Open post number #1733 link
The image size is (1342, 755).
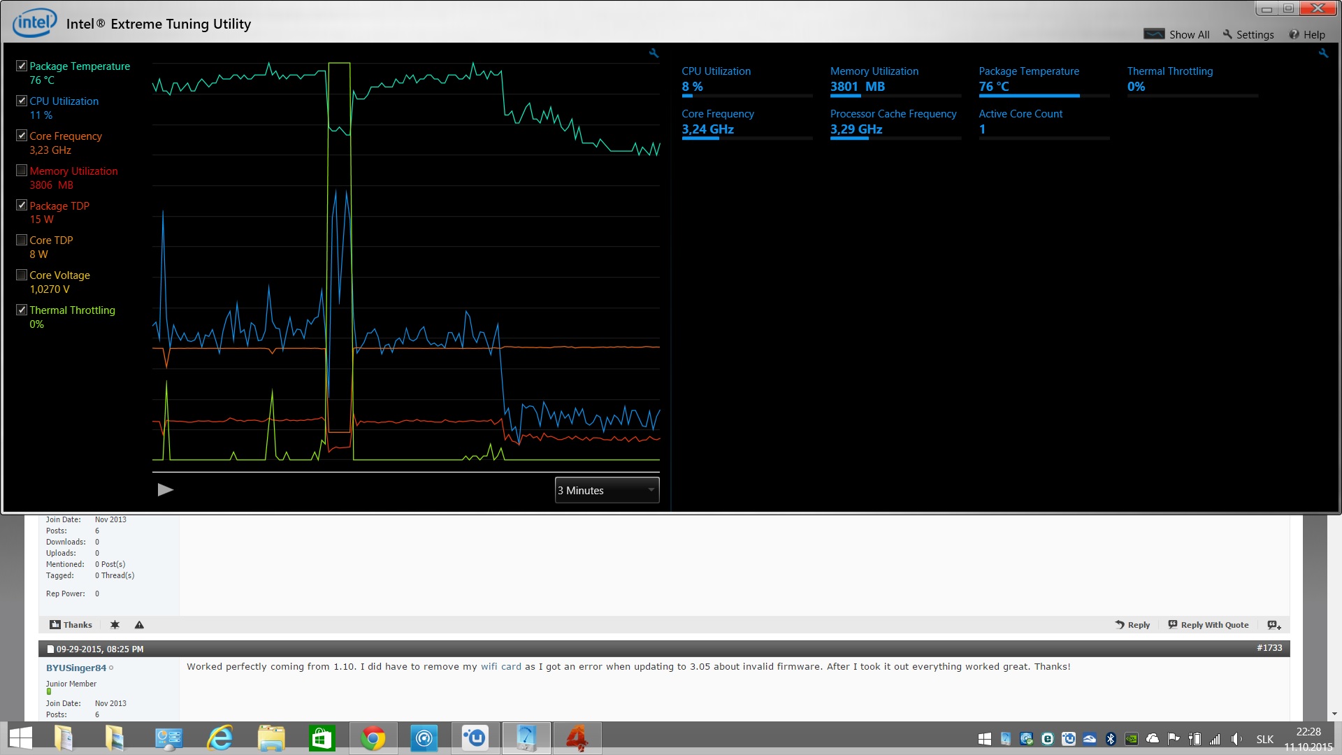(x=1269, y=648)
